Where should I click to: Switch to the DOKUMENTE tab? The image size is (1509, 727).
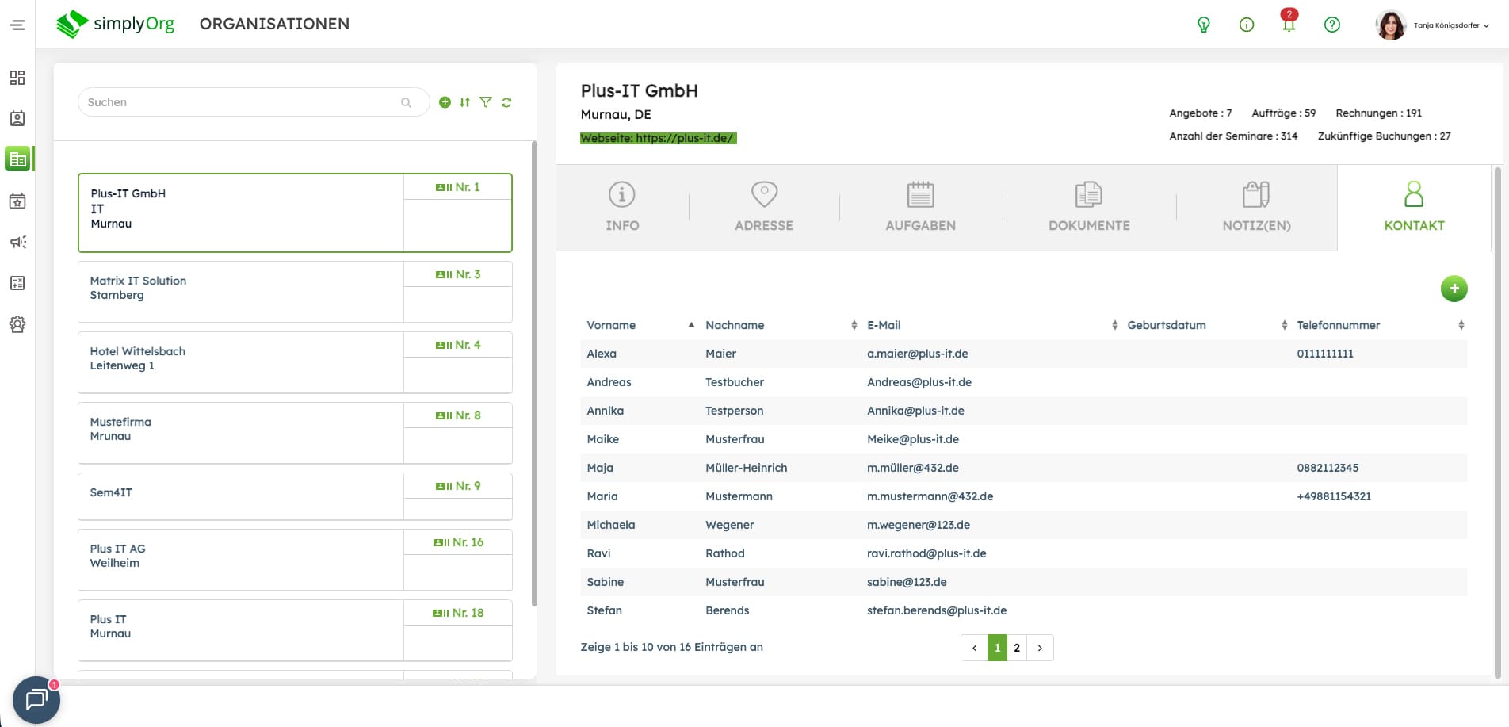coord(1089,208)
